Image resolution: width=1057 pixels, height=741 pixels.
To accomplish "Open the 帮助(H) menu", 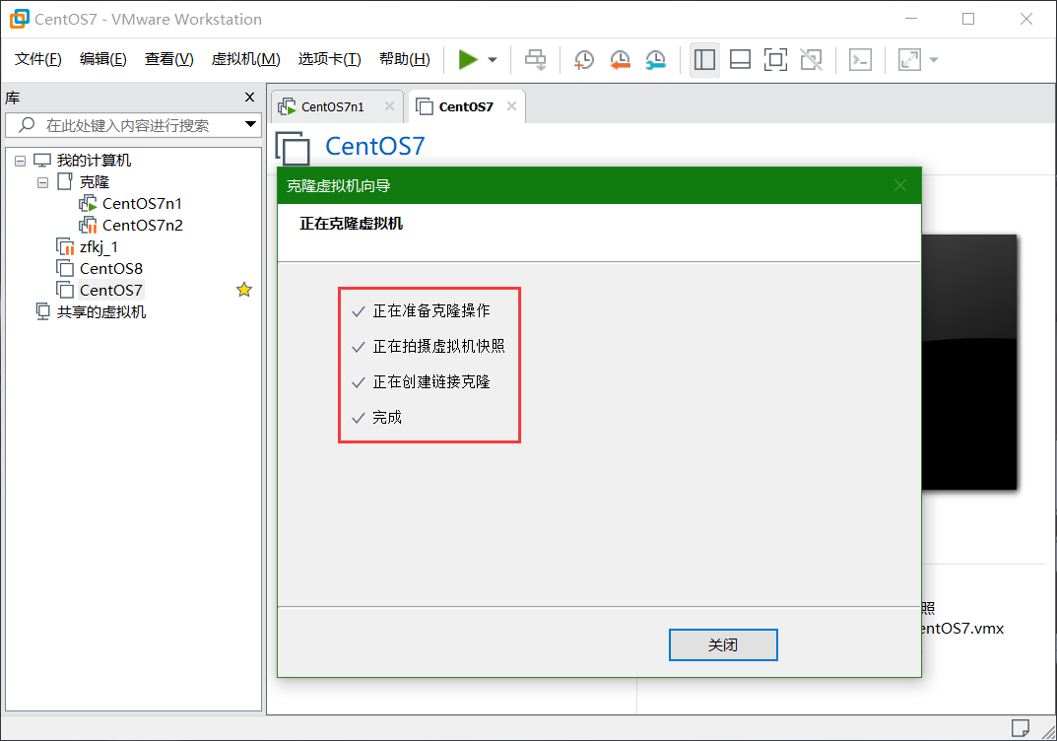I will click(405, 59).
